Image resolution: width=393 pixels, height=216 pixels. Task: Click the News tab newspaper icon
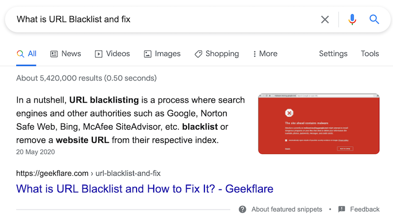(x=54, y=54)
